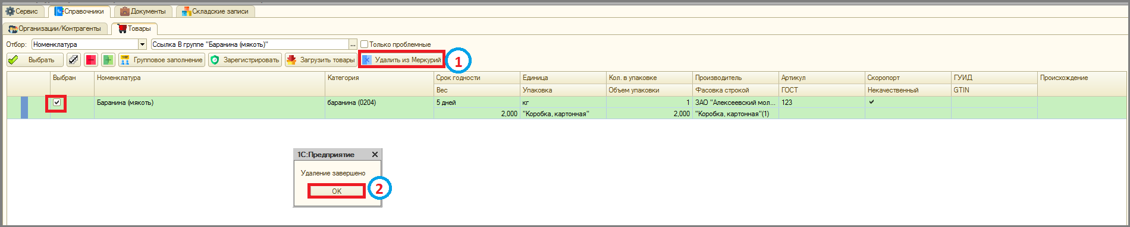
Task: Close the 1С:Предприятие dialog
Action: (375, 154)
